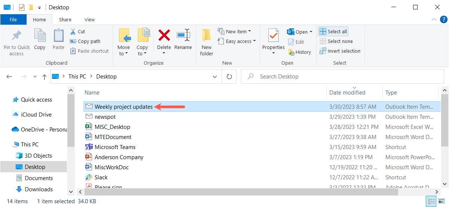
Task: Select MTEDocument Word file
Action: coord(261,137)
